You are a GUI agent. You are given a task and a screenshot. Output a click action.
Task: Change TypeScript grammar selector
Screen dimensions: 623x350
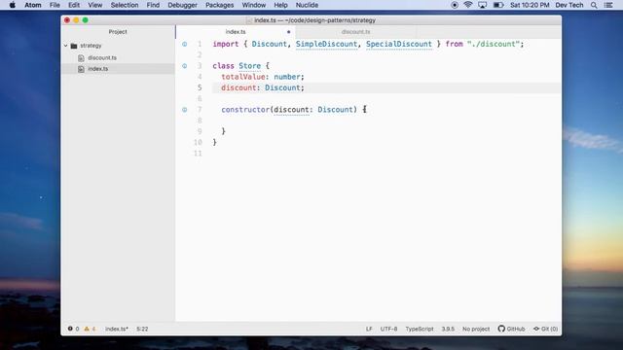[420, 329]
